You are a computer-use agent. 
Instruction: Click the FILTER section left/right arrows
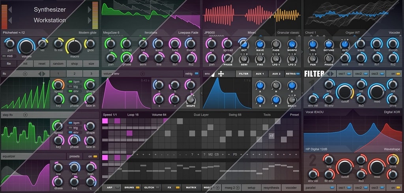[330, 74]
